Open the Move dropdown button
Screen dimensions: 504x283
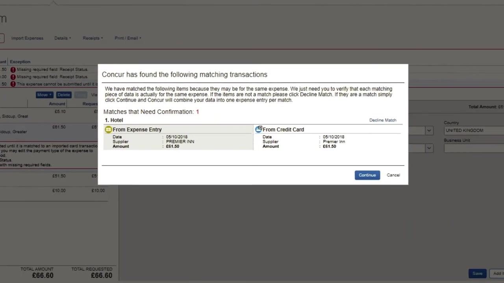click(x=44, y=95)
